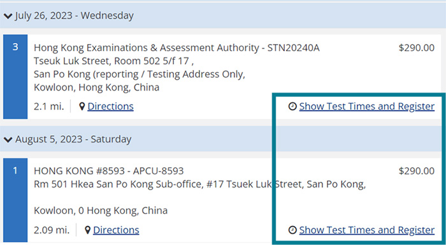
Task: Select the blue number 3 center marker
Action: tap(15, 77)
